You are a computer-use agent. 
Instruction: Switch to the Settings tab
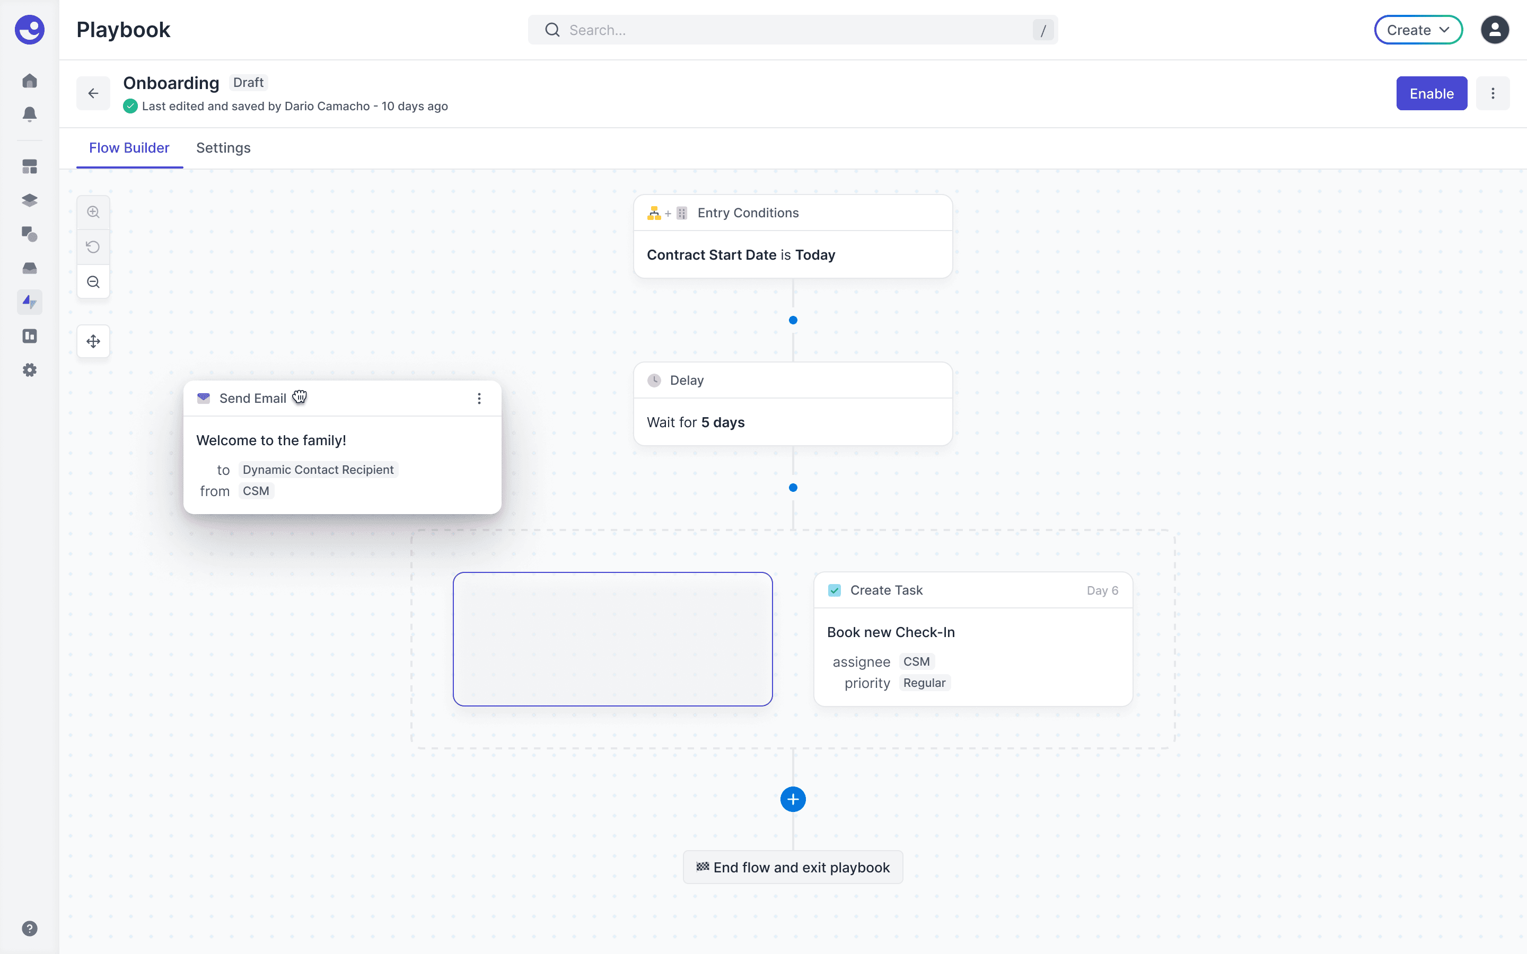[x=223, y=148]
